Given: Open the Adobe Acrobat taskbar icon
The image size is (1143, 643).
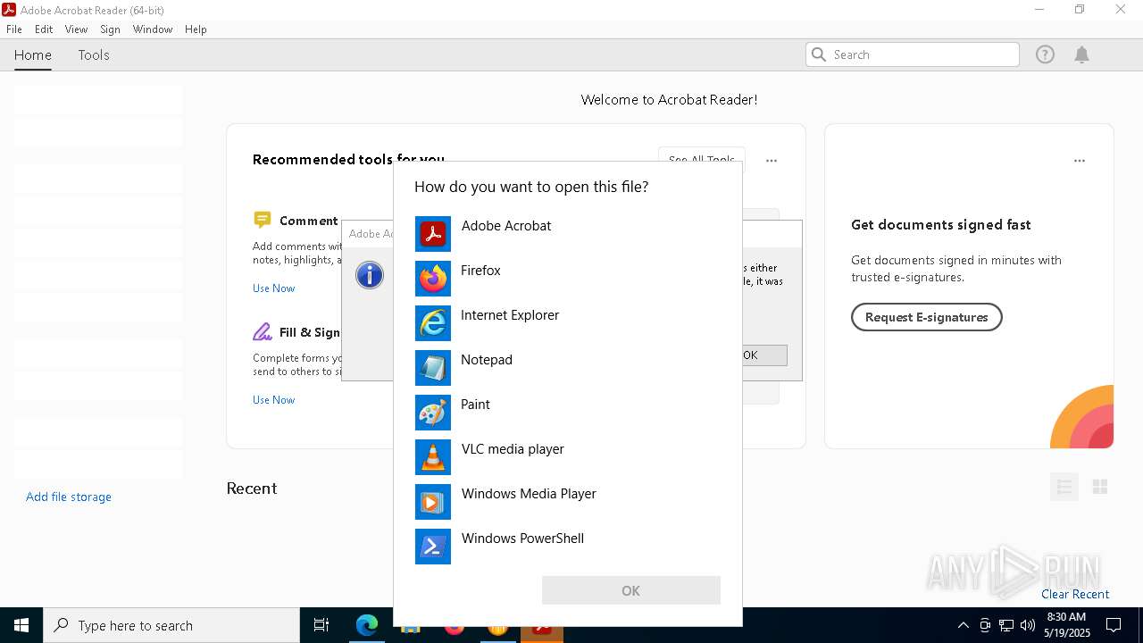Looking at the screenshot, I should pyautogui.click(x=542, y=626).
